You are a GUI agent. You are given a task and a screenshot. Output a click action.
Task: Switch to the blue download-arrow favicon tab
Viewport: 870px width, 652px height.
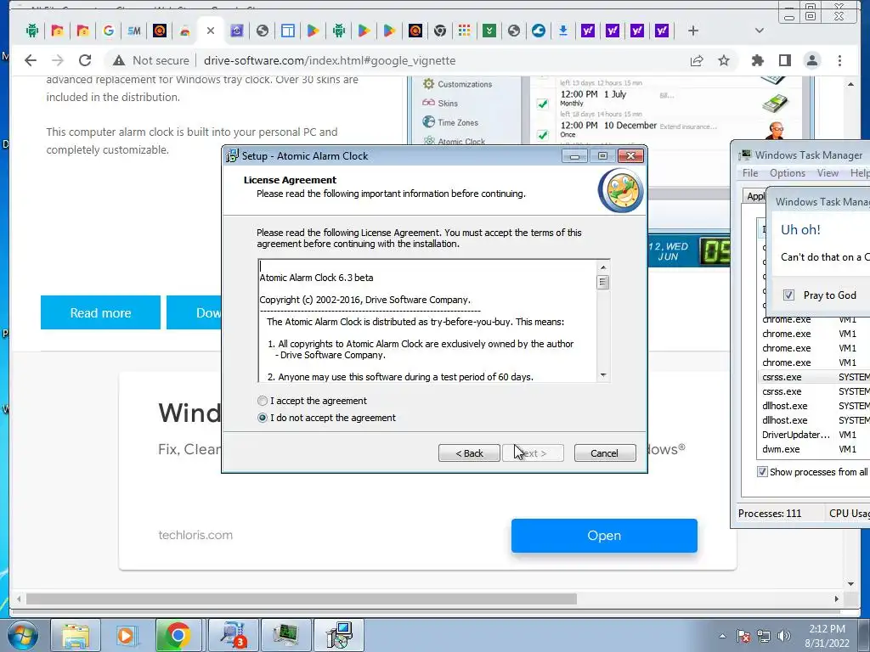pyautogui.click(x=563, y=31)
